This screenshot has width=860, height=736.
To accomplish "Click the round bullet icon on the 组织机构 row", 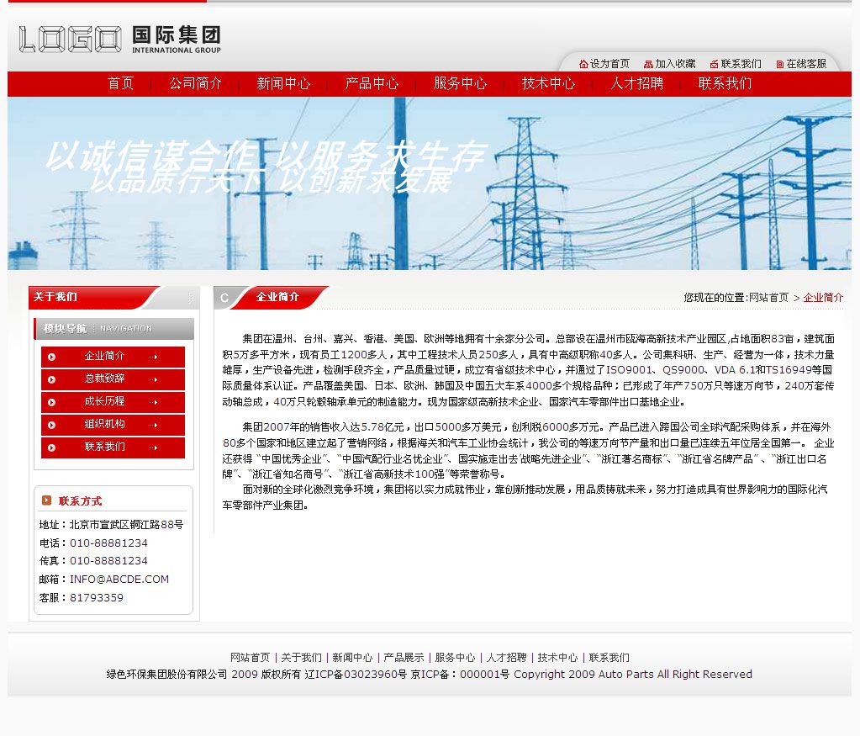I will click(x=51, y=425).
